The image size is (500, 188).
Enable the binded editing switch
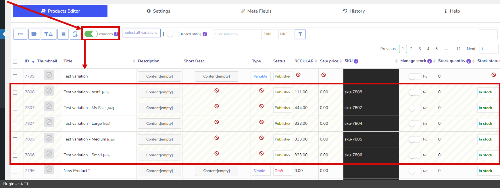(173, 34)
